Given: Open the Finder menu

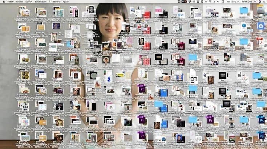Looking at the screenshot, I should point(11,1).
